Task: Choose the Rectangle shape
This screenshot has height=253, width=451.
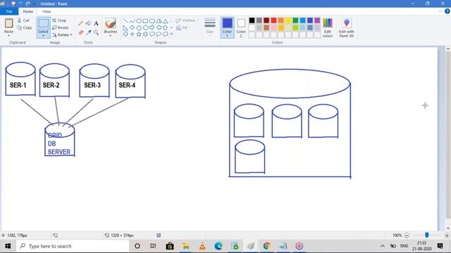Action: pos(145,21)
